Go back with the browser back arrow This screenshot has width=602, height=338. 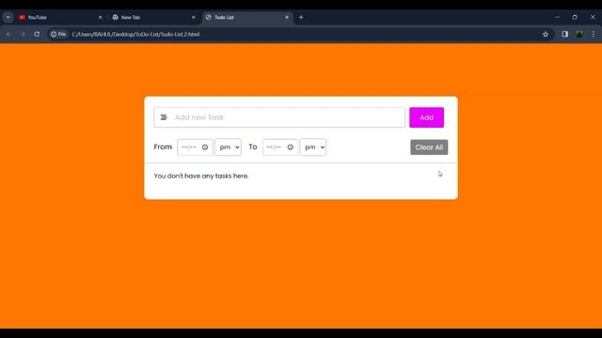(8, 34)
